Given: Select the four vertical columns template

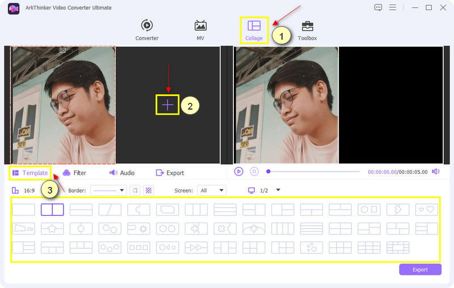Looking at the screenshot, I should 283,228.
